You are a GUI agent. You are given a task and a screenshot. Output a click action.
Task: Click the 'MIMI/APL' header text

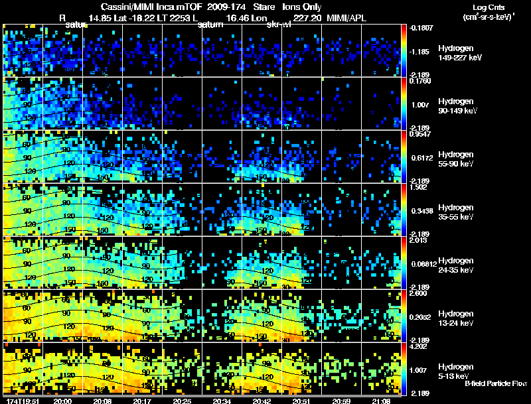pos(346,19)
